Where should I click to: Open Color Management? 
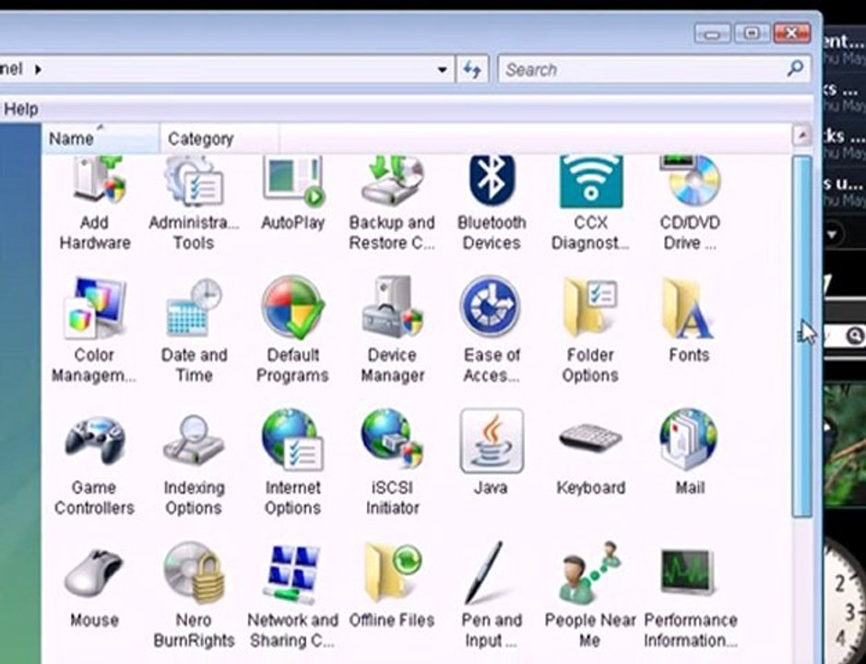pos(94,330)
